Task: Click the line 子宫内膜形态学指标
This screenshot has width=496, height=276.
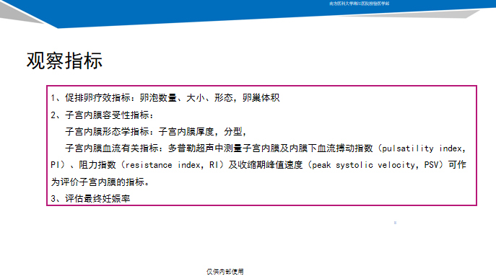Action: click(156, 132)
